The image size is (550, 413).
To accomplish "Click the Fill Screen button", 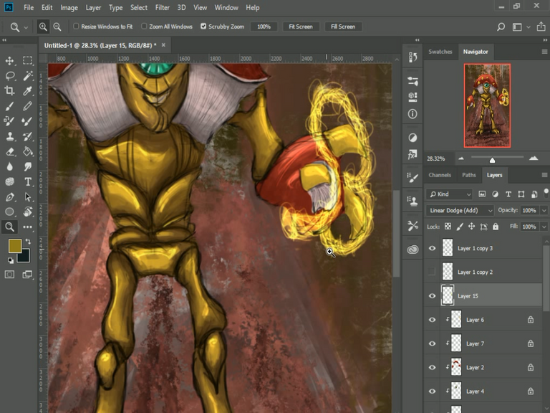I will pos(343,27).
